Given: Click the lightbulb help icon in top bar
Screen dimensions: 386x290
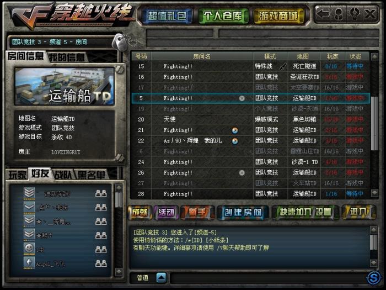Looking at the screenshot, I should [354, 14].
